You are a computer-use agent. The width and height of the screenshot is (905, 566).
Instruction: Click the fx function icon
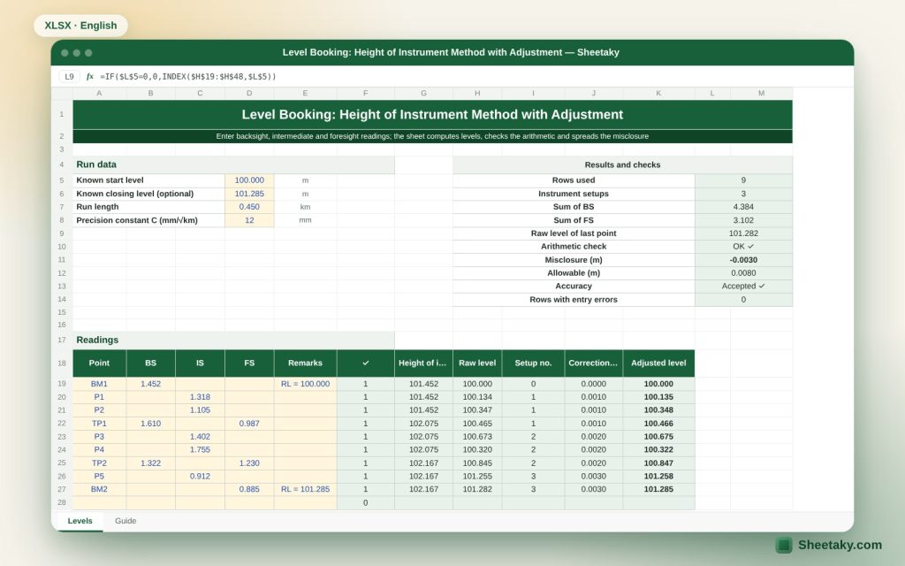point(90,76)
